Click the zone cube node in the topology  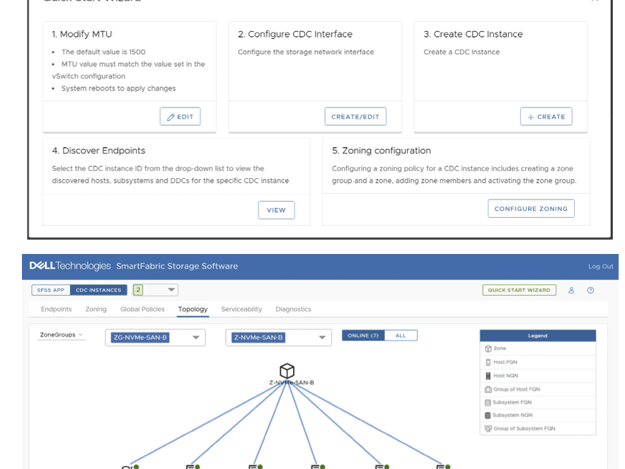[287, 371]
